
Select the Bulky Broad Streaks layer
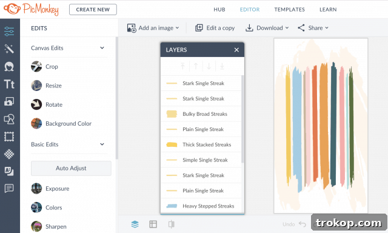[x=201, y=114]
